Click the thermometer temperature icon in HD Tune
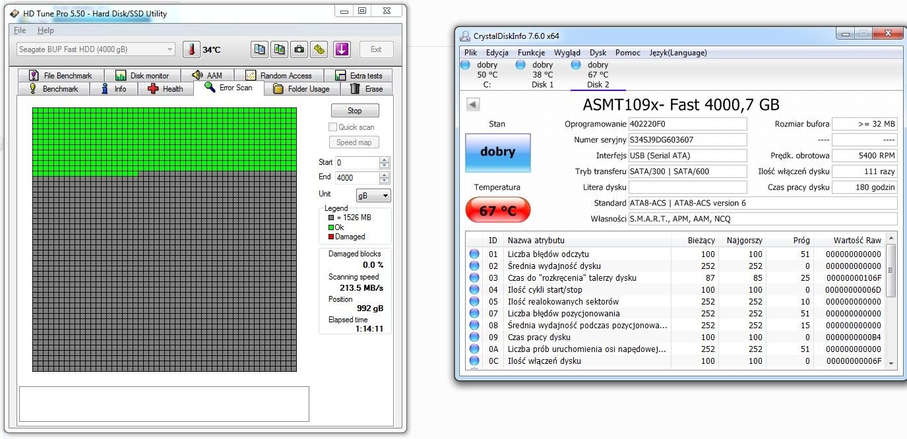This screenshot has width=907, height=439. click(191, 49)
